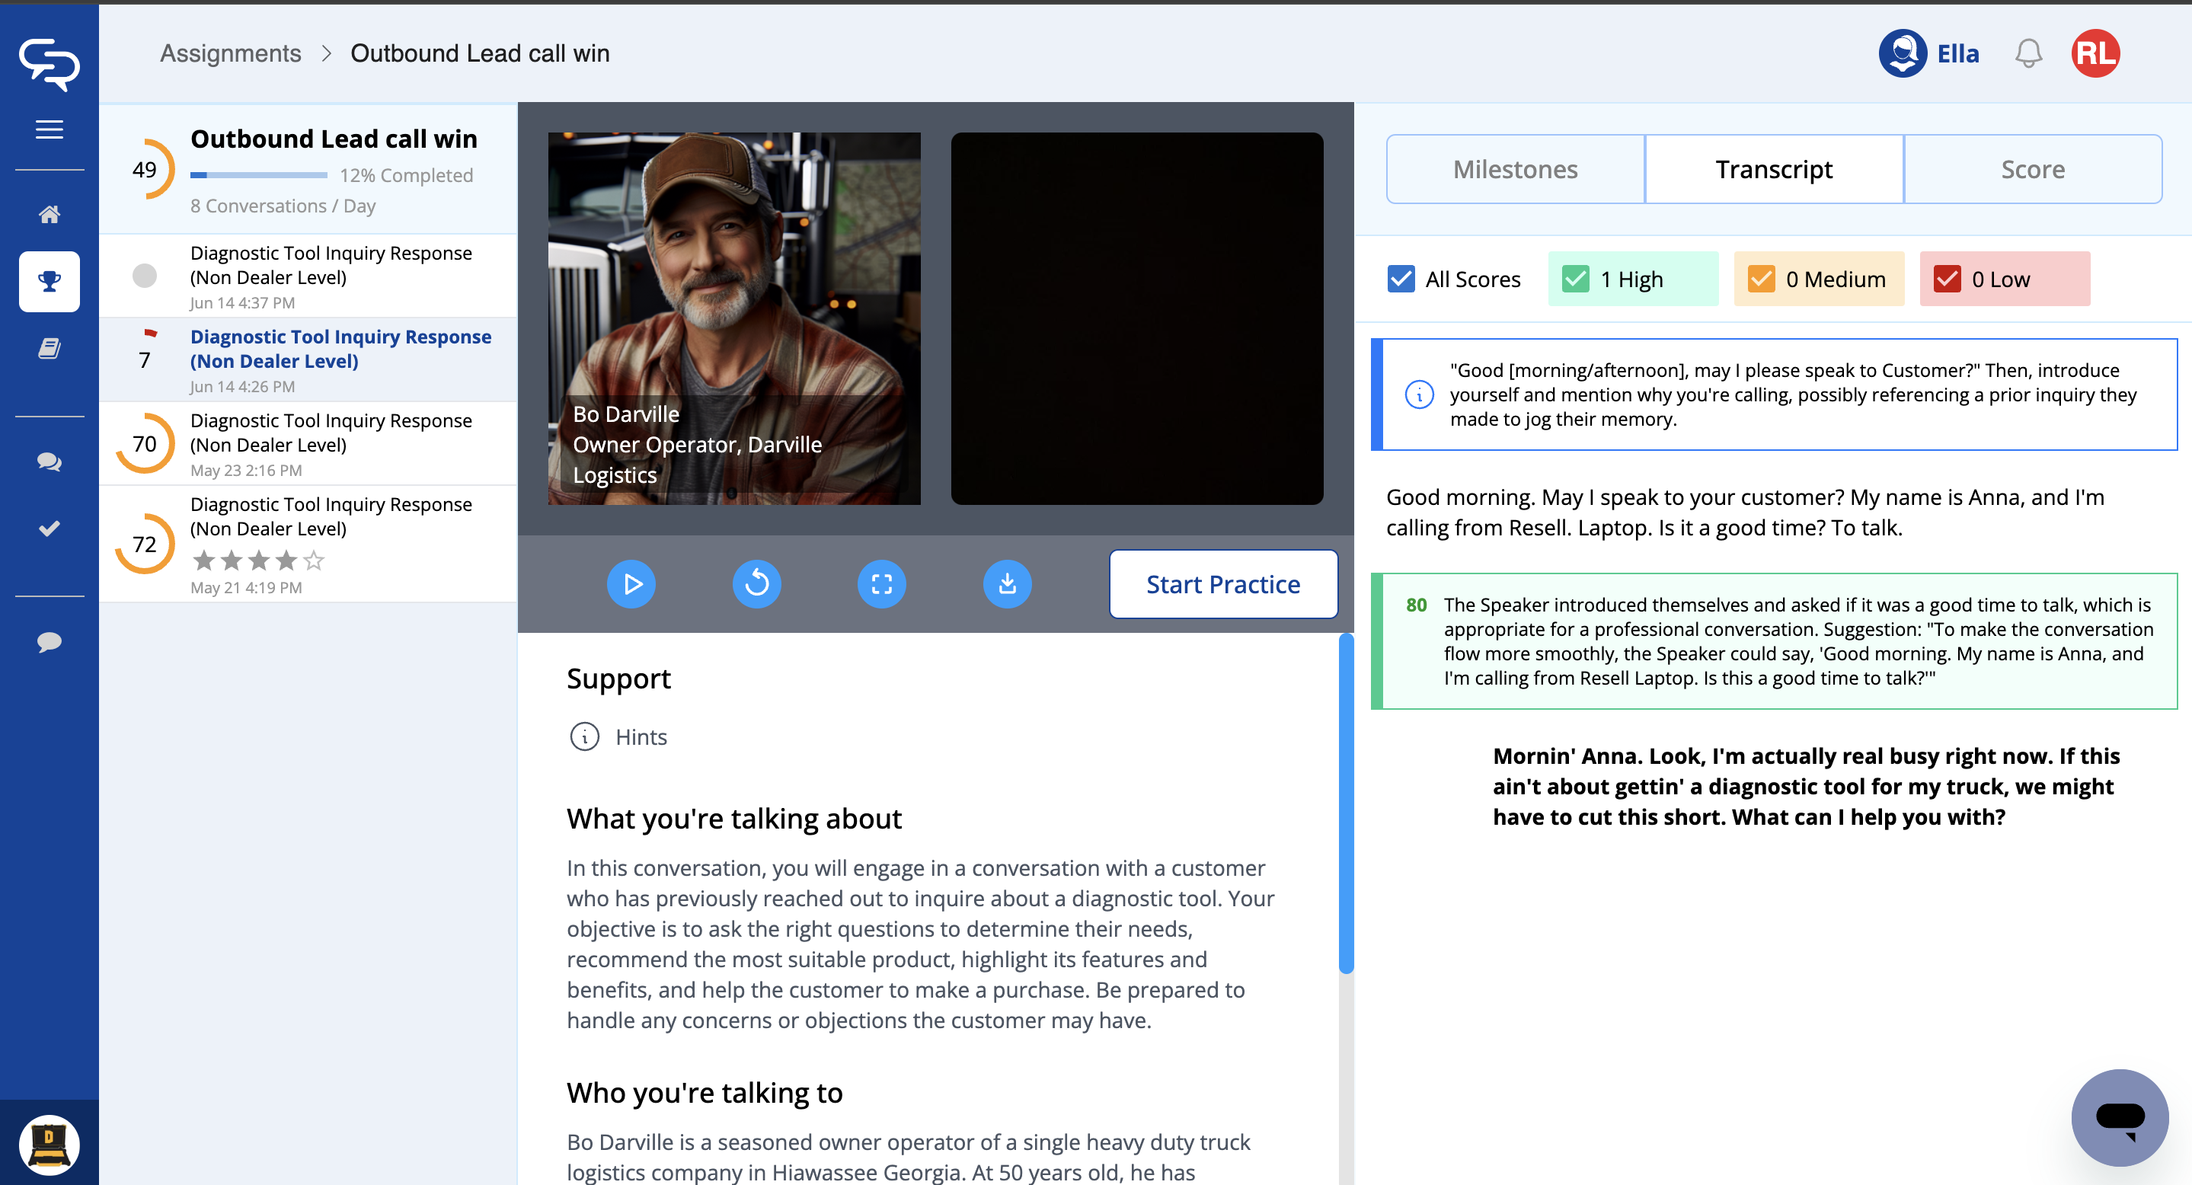
Task: Toggle the 1 High score filter
Action: (x=1575, y=279)
